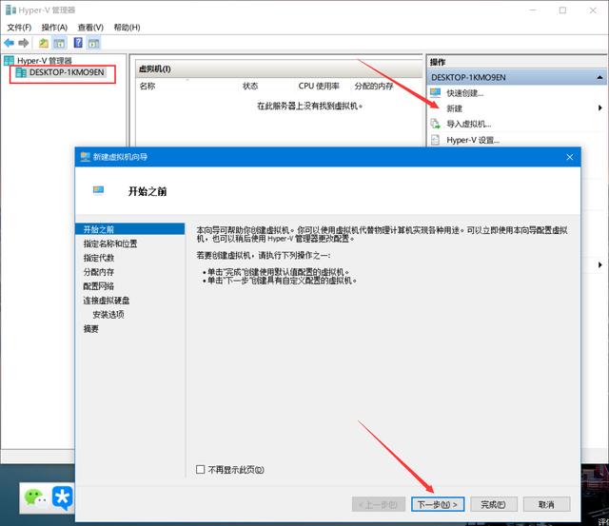Open the 文件(F) menu
Image resolution: width=609 pixels, height=526 pixels.
[19, 28]
